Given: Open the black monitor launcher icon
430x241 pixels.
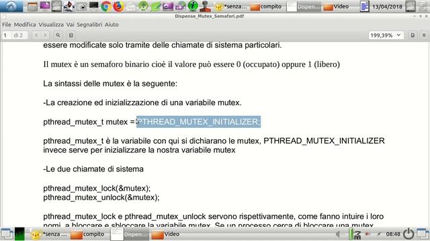Looking at the screenshot, I should 93,6.
